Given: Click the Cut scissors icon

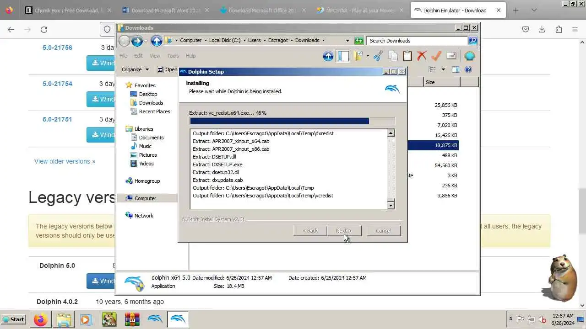Looking at the screenshot, I should coord(378,56).
